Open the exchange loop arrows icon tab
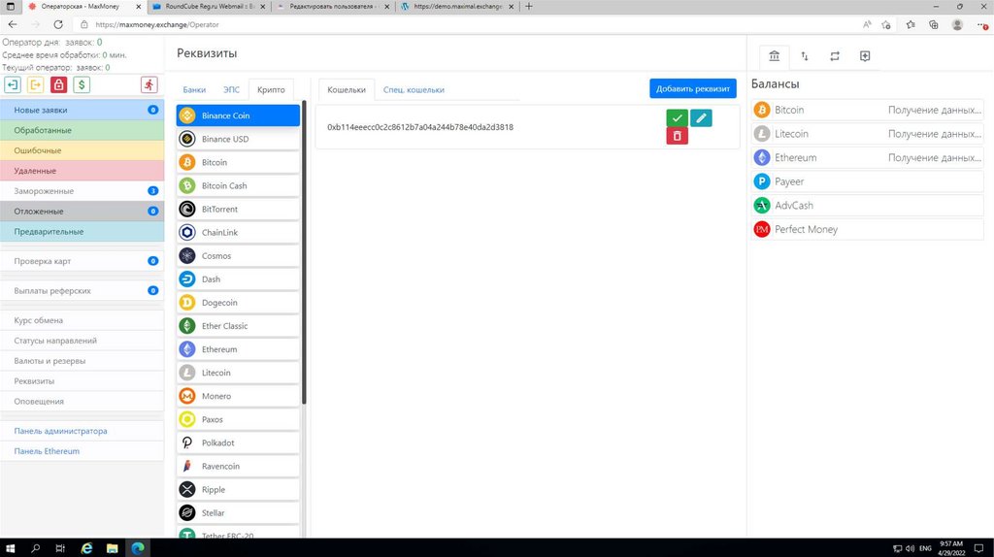 coord(835,56)
